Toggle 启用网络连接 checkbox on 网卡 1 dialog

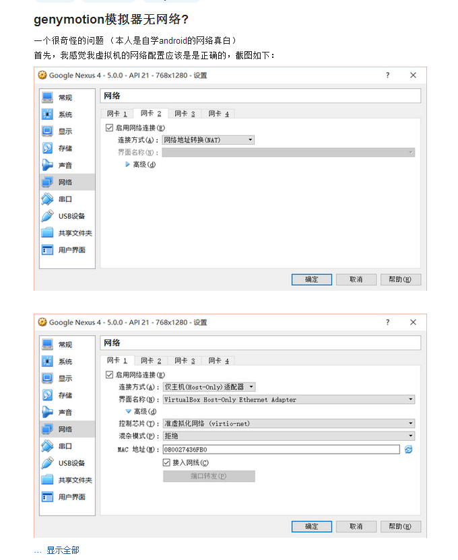[x=109, y=375]
